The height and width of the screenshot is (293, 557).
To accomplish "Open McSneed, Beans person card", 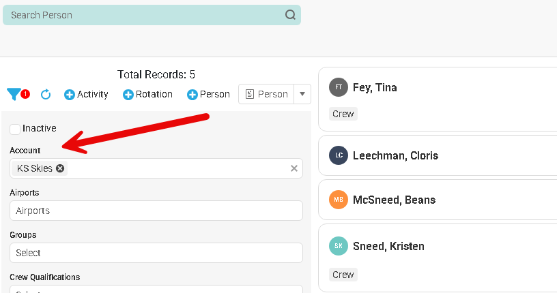I will (x=394, y=200).
